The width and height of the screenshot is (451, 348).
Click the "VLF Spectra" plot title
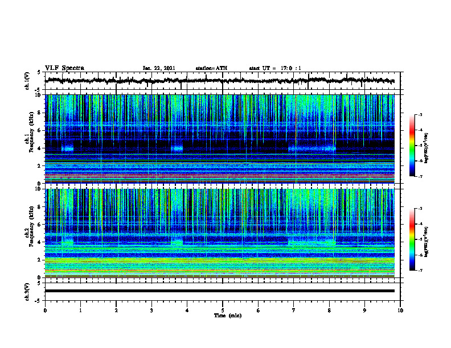tap(64, 68)
